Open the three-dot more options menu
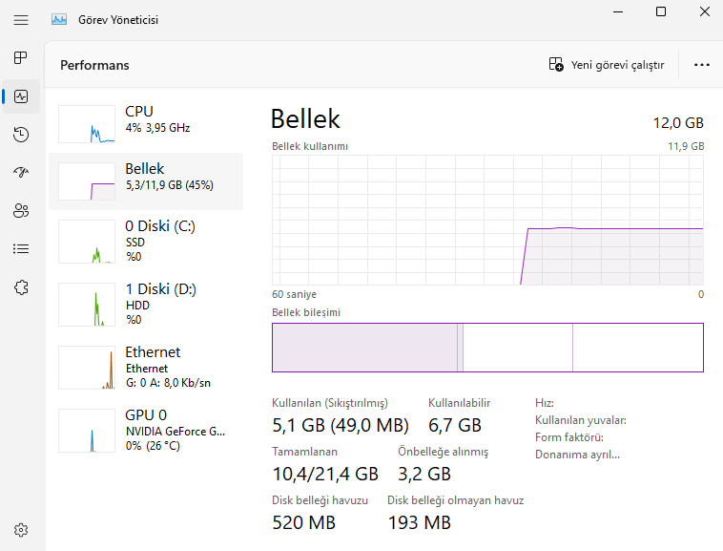This screenshot has width=723, height=551. 702,65
